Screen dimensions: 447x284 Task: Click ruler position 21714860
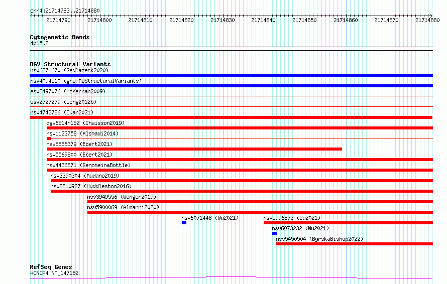pos(346,20)
